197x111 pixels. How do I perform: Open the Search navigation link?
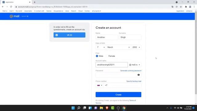point(74,11)
